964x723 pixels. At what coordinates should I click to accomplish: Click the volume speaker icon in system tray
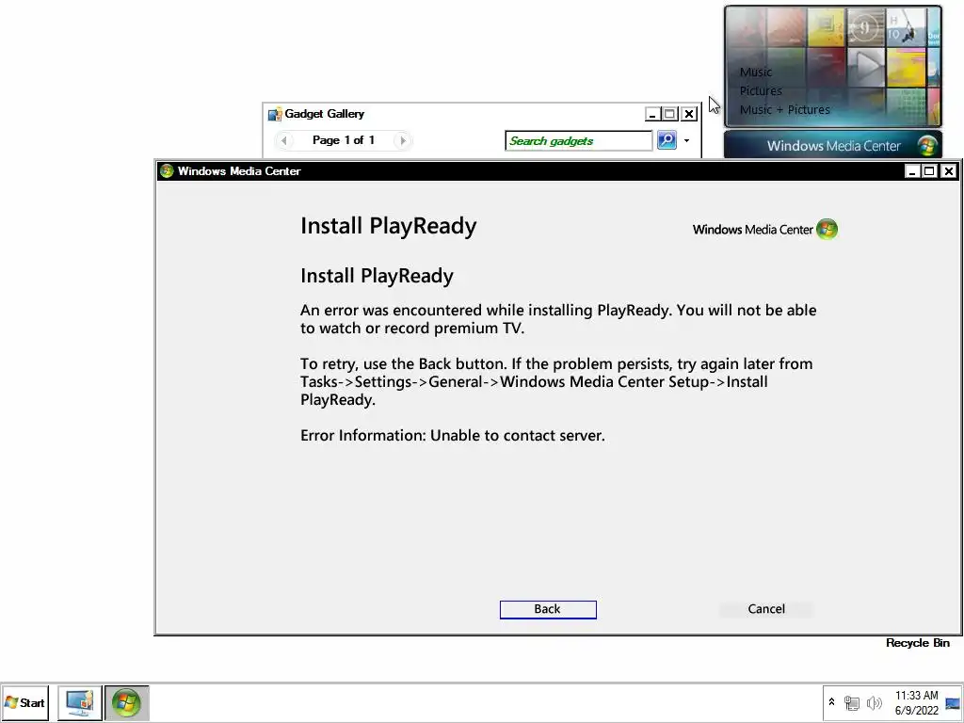tap(874, 702)
